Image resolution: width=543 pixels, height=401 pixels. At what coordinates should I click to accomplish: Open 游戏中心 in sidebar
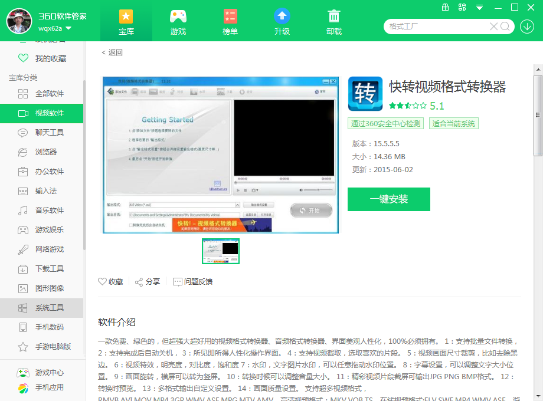click(40, 373)
